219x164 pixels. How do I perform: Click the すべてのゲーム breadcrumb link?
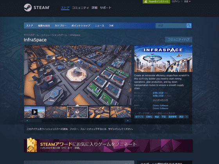[31, 35]
